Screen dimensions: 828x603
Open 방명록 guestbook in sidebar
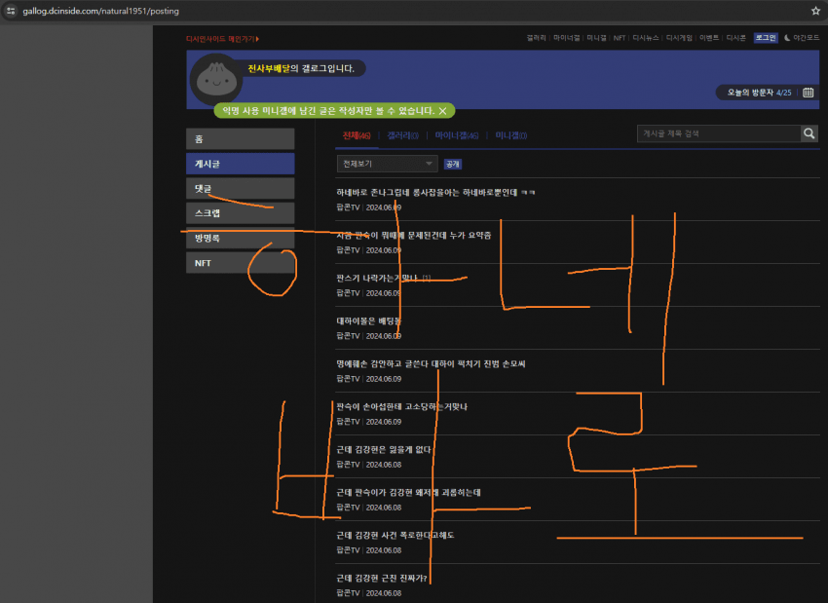click(x=240, y=238)
